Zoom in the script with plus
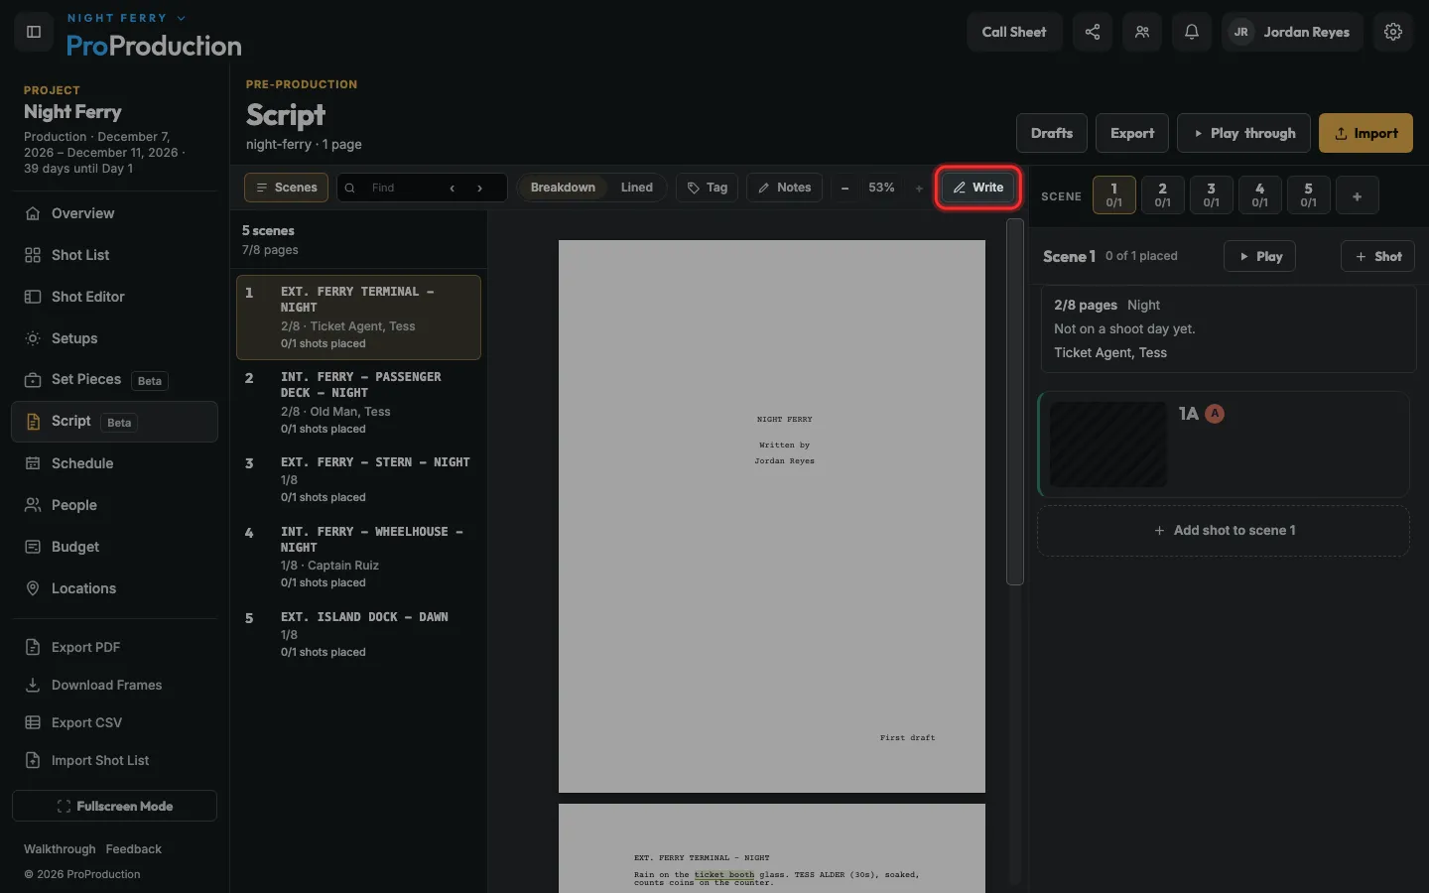1429x893 pixels. click(919, 188)
